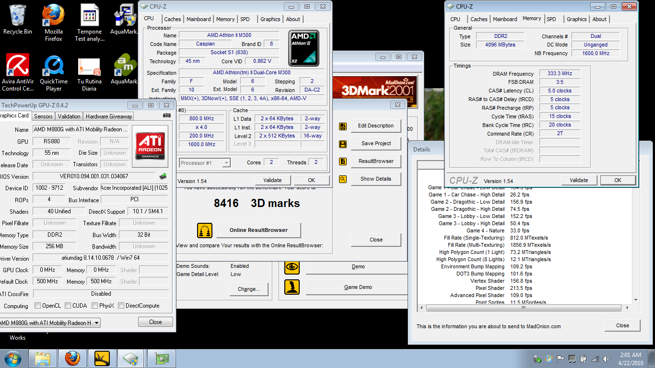The width and height of the screenshot is (655, 368).
Task: Click the Change... button in 3DMark
Action: [x=248, y=289]
